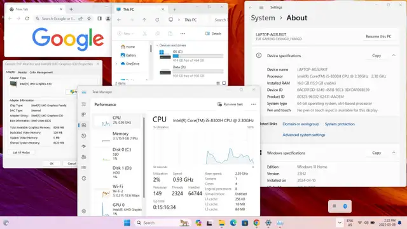Image resolution: width=407 pixels, height=229 pixels.
Task: Collapse the Device specifications section
Action: [x=394, y=55]
